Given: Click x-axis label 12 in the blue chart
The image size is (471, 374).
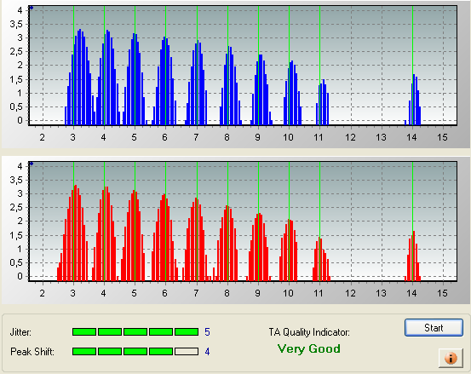Looking at the screenshot, I should (350, 137).
